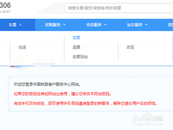
Task: Select 往返 in the ticket submenu
Action: coord(22,47)
